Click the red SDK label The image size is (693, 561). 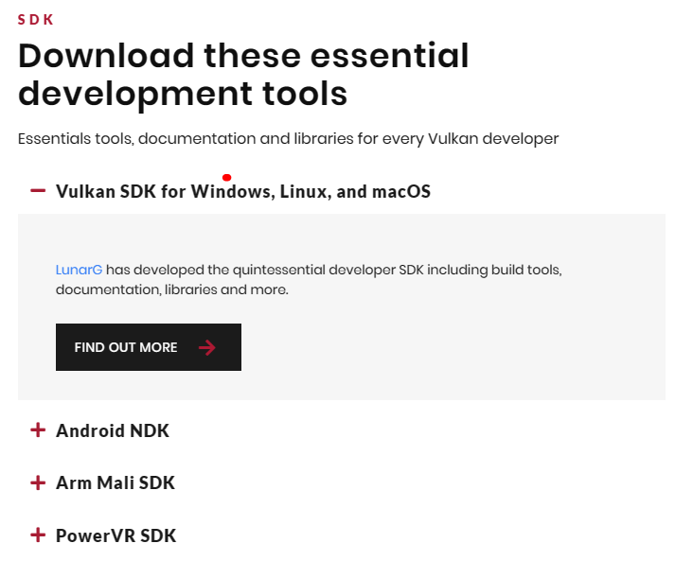coord(35,20)
